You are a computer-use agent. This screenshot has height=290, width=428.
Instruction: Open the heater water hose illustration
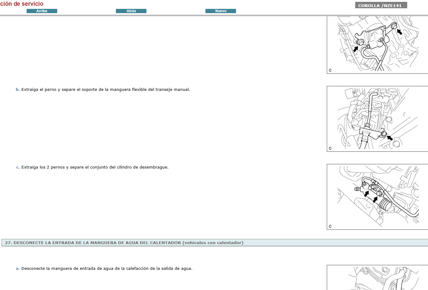pyautogui.click(x=377, y=278)
